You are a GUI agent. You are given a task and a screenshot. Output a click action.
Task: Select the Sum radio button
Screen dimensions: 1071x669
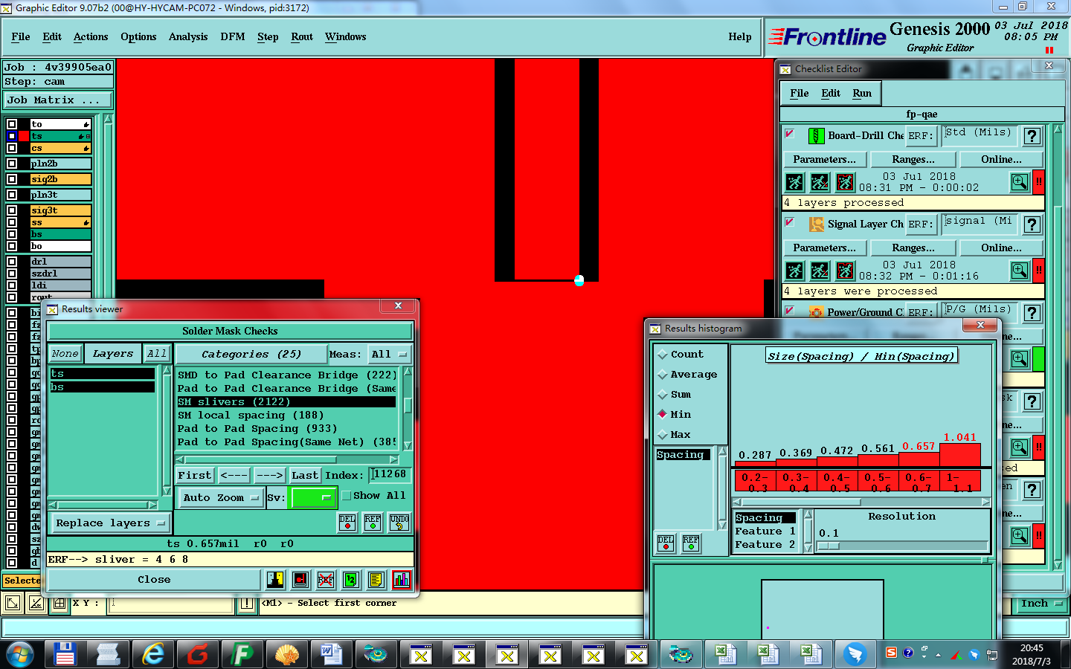(663, 395)
